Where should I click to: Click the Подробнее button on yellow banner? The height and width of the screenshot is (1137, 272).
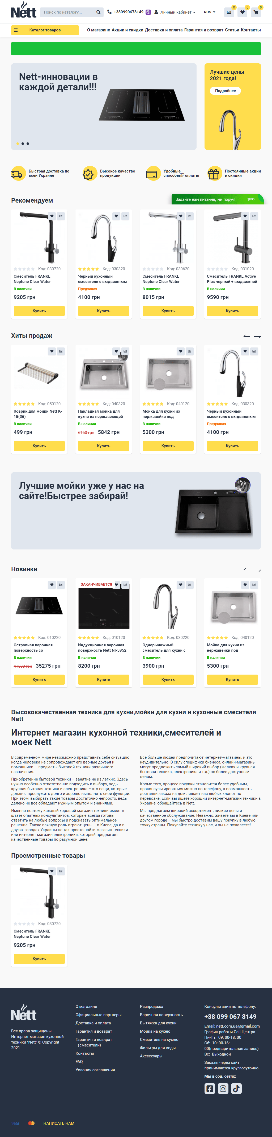coord(225,91)
